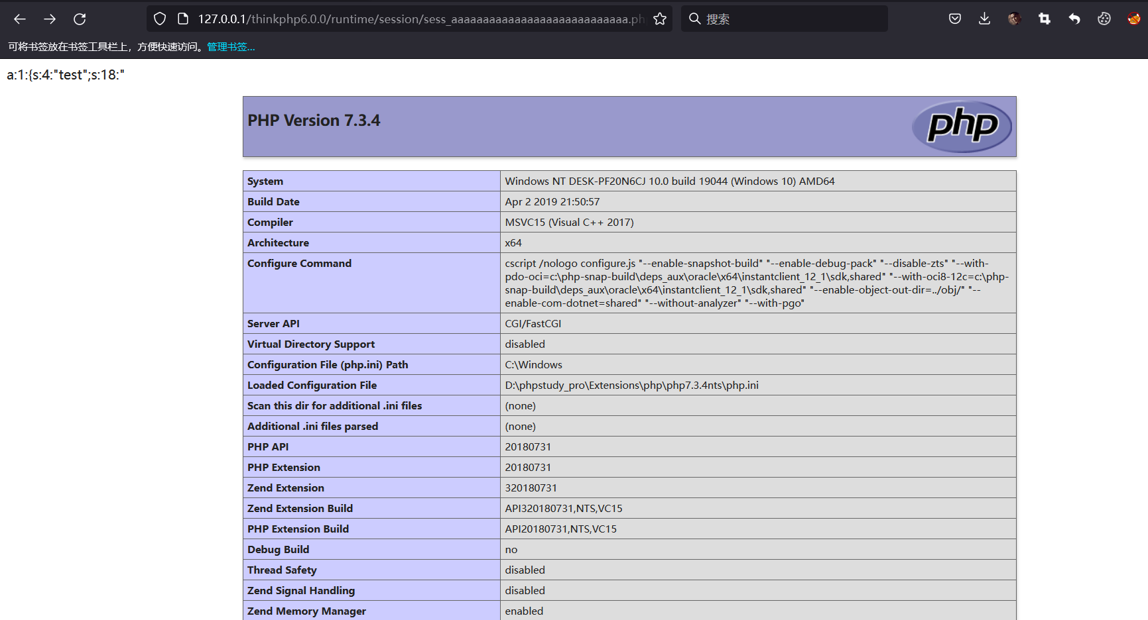
Task: Select the PHP Extension label
Action: [x=284, y=468]
